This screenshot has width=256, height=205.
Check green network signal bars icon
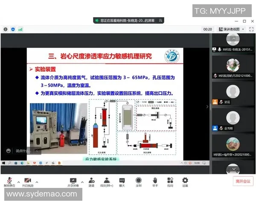point(20,29)
